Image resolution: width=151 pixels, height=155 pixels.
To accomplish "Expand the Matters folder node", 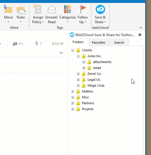I will 73,91.
